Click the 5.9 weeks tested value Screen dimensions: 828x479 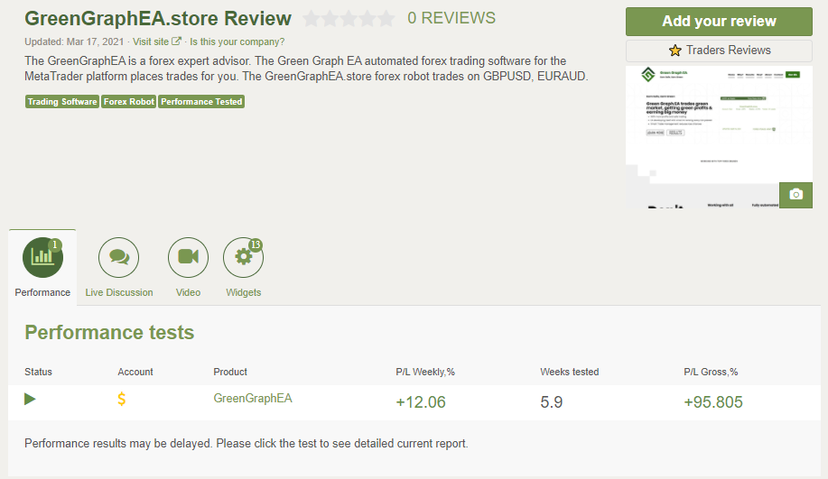tap(552, 402)
